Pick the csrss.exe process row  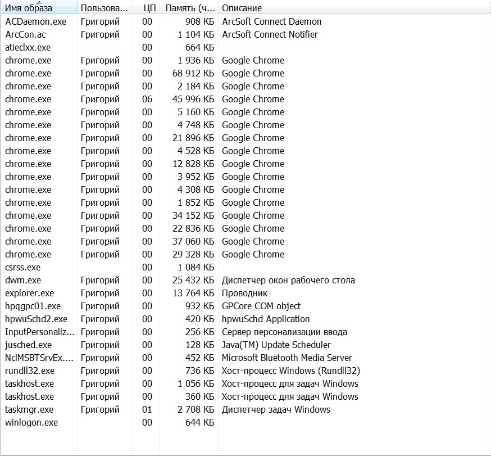click(22, 267)
